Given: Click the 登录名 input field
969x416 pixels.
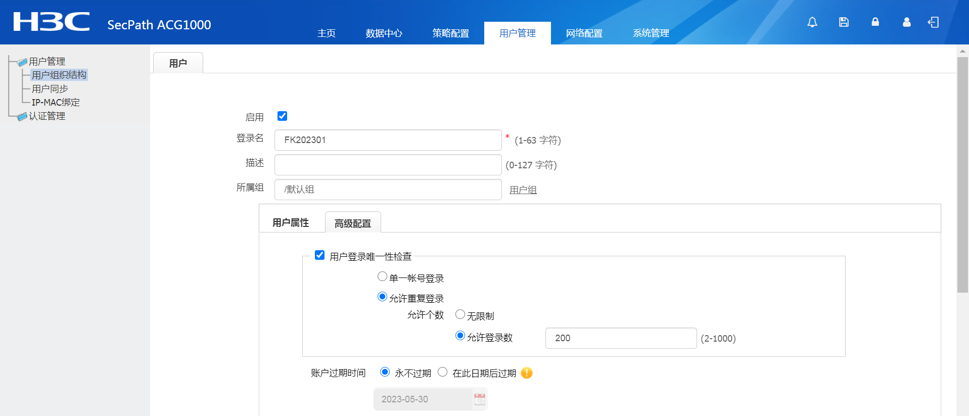Looking at the screenshot, I should (388, 140).
